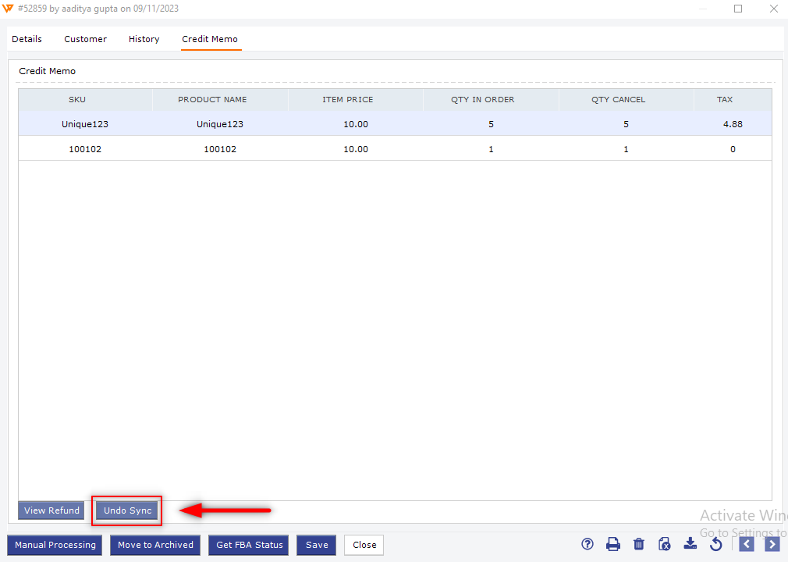
Task: Select product name cell Unique123
Action: pos(219,124)
